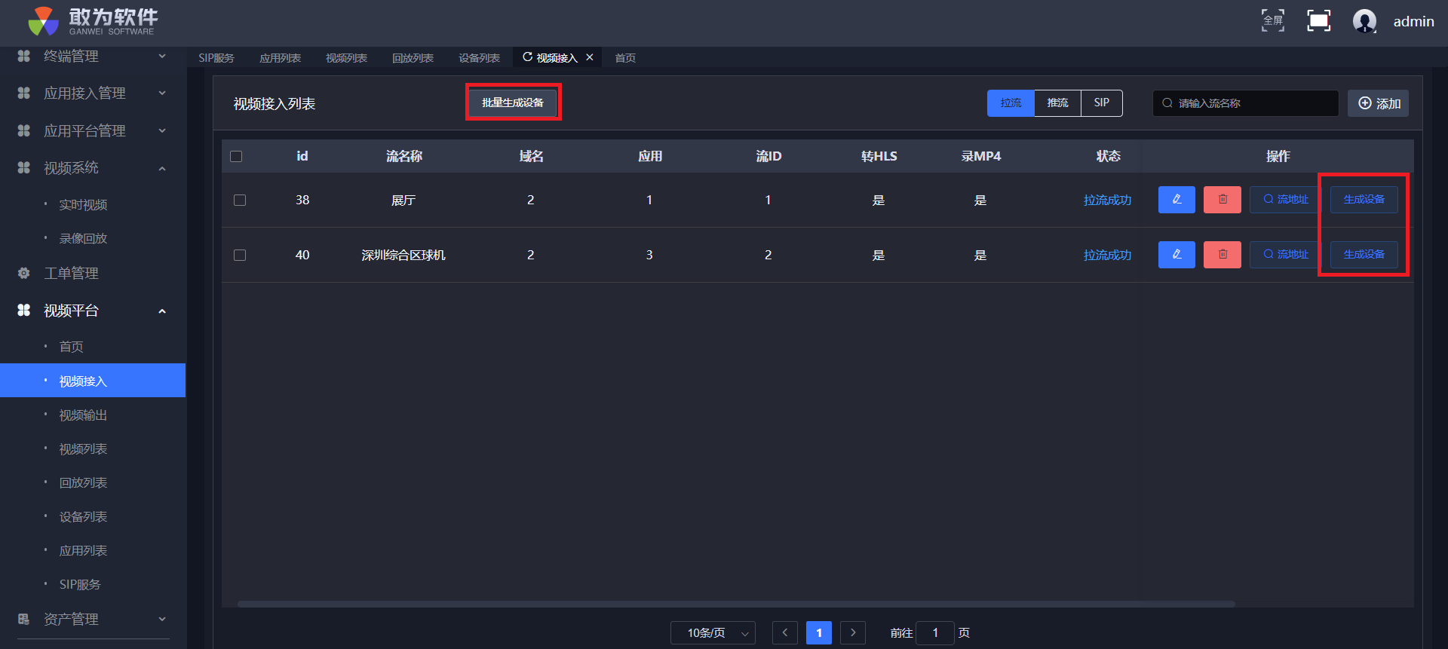Click the 视频平台 sidebar icon
Viewport: 1448px width, 649px height.
pyautogui.click(x=24, y=310)
